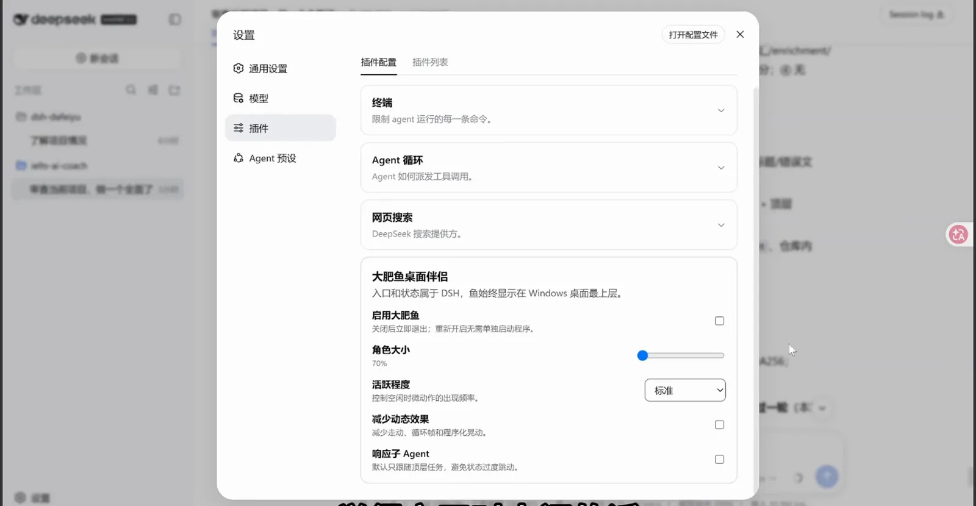Click the Session log button in background window
This screenshot has width=976, height=506.
point(916,15)
